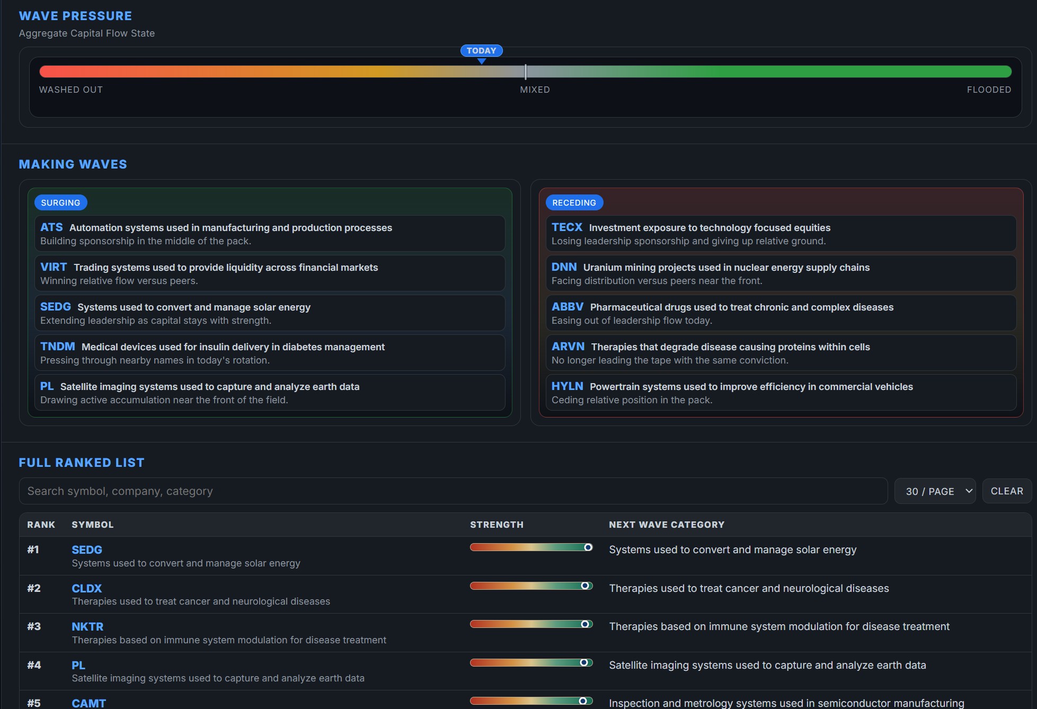Image resolution: width=1037 pixels, height=709 pixels.
Task: Sort by NEXT WAVE CATEGORY header
Action: point(667,525)
